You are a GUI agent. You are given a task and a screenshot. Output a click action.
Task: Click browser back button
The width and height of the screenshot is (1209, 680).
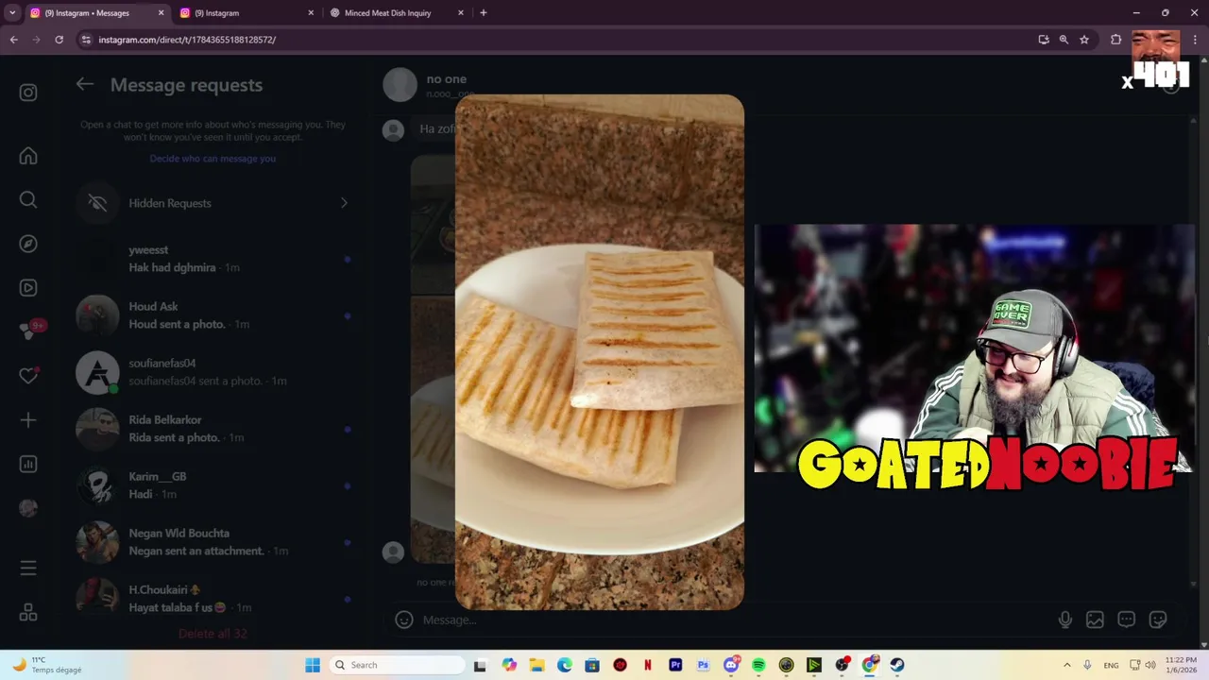click(x=13, y=40)
